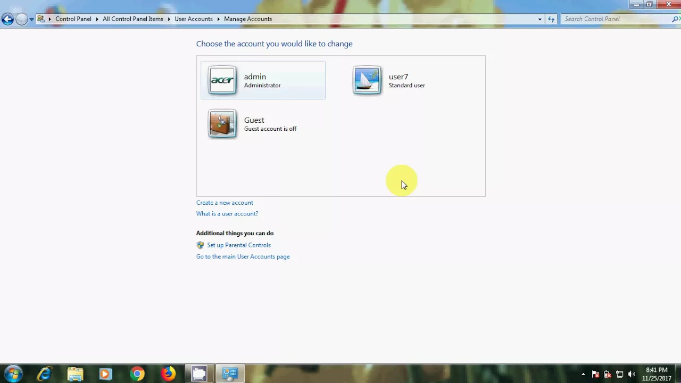Click the All Control Panel Items breadcrumb
This screenshot has height=383, width=681.
point(133,19)
